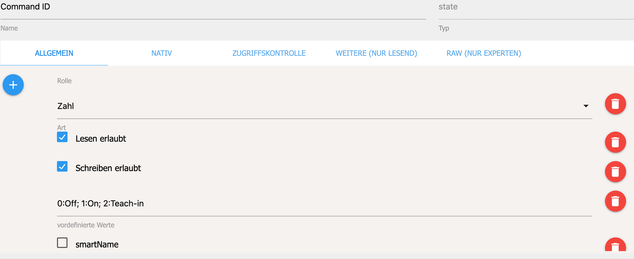This screenshot has width=634, height=259.
Task: Click trash icon beside smartName
Action: coord(615,245)
